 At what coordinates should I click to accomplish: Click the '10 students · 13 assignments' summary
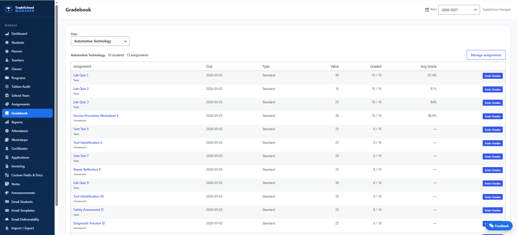[128, 55]
